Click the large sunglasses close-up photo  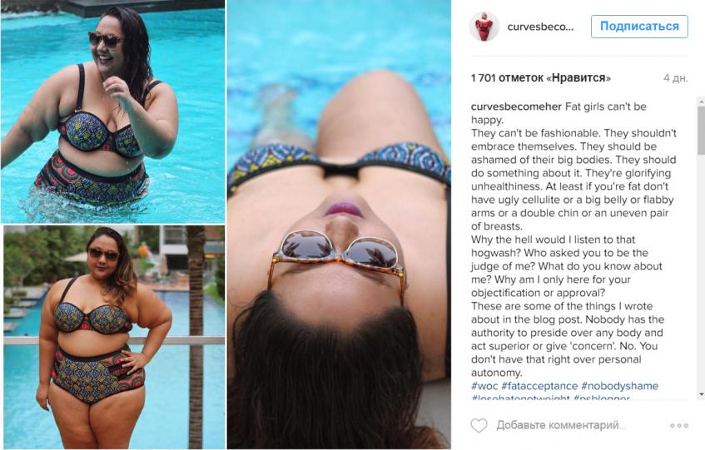(339, 225)
